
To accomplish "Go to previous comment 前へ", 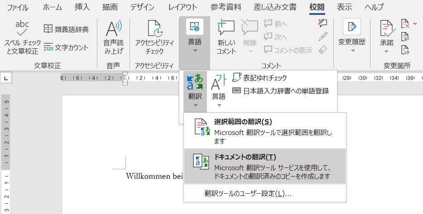I will (x=275, y=24).
